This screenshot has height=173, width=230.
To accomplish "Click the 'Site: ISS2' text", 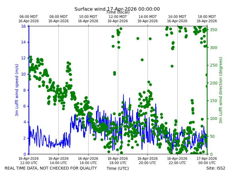I will [x=216, y=168].
